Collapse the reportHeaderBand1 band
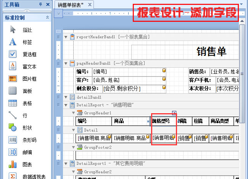 pyautogui.click(x=66, y=37)
